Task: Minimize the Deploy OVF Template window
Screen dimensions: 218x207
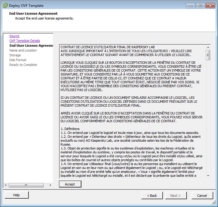Action: [191, 6]
